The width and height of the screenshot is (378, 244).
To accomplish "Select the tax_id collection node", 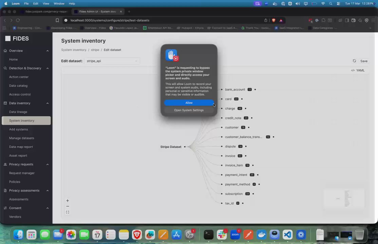I will tap(229, 203).
